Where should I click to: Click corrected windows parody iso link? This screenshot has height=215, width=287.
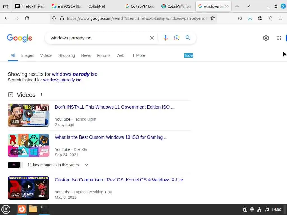point(75,74)
